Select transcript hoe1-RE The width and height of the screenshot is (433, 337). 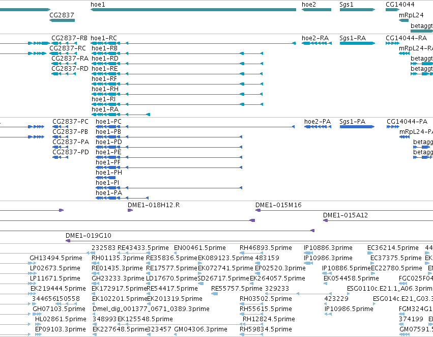click(105, 69)
